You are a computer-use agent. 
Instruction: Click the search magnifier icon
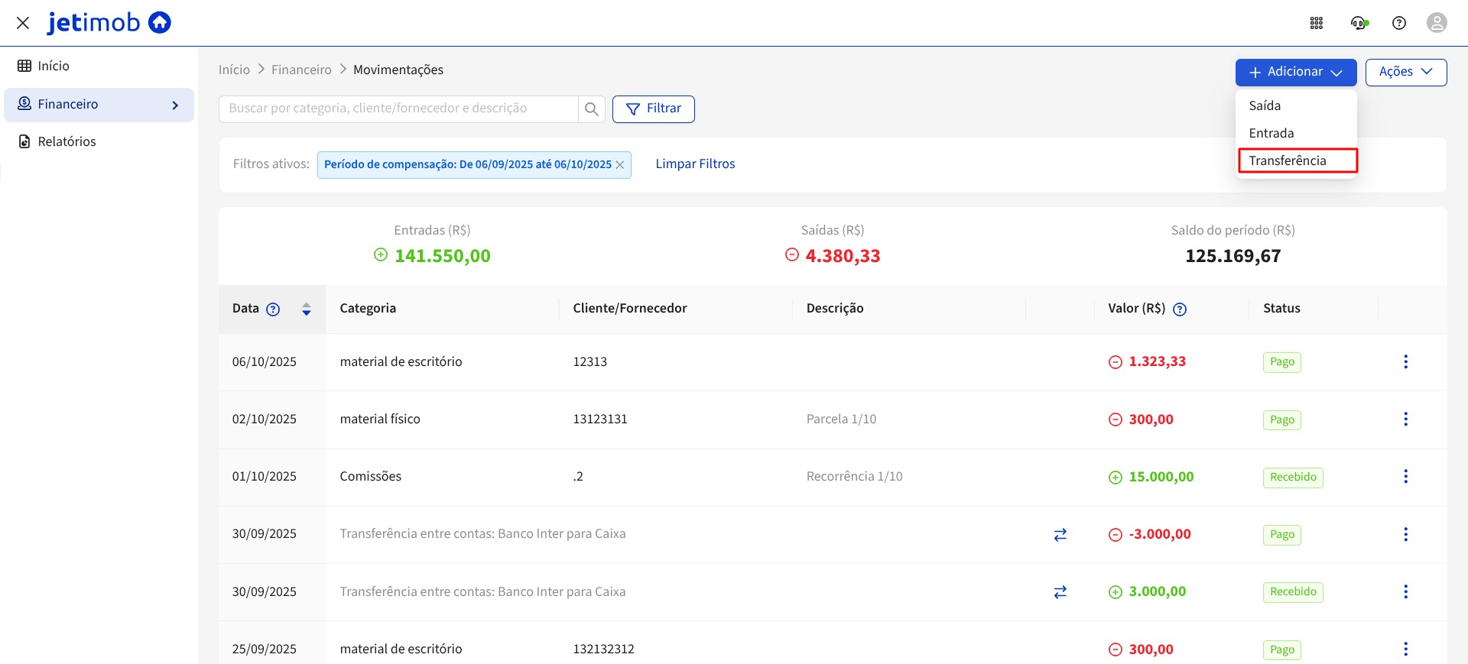(x=591, y=109)
